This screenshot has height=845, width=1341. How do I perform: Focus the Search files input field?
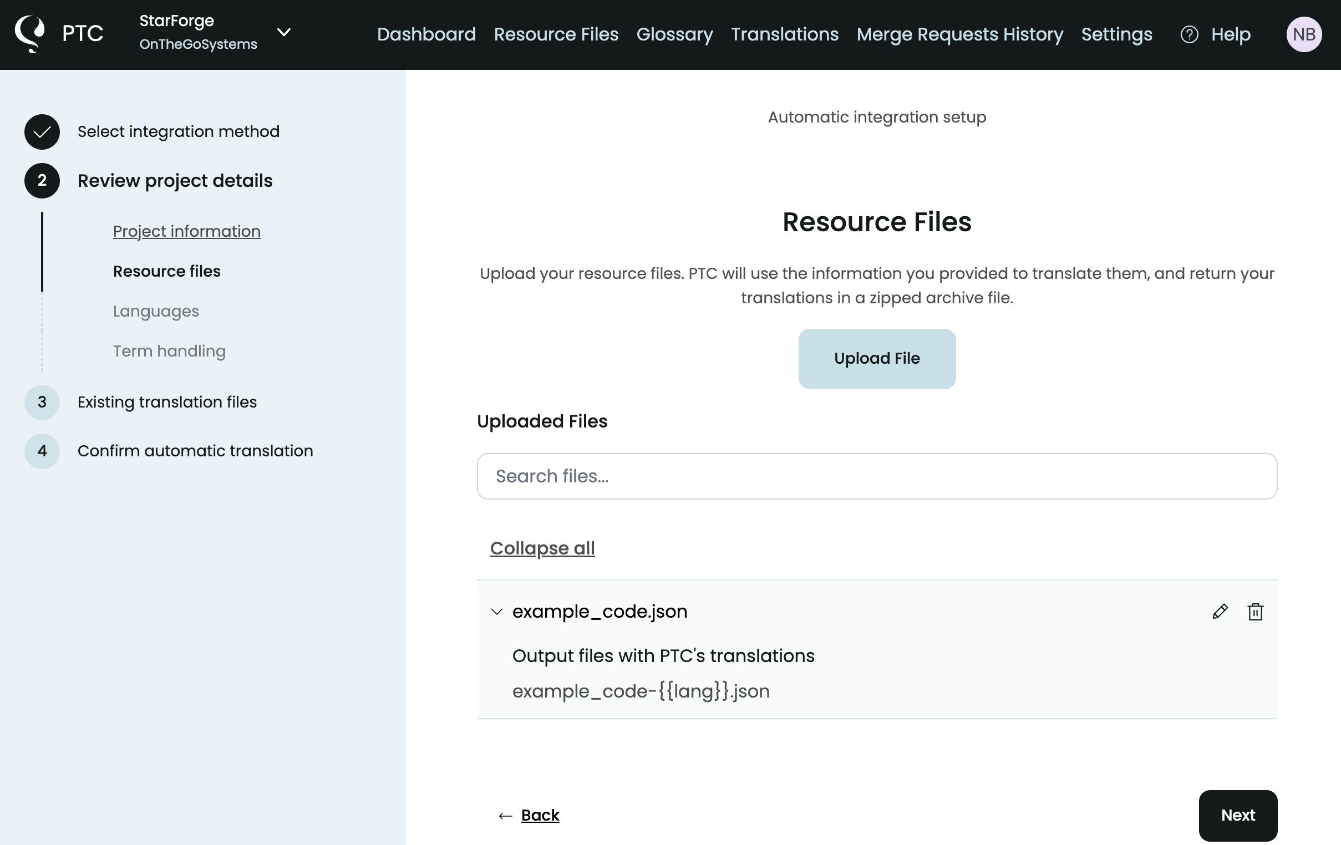tap(877, 476)
